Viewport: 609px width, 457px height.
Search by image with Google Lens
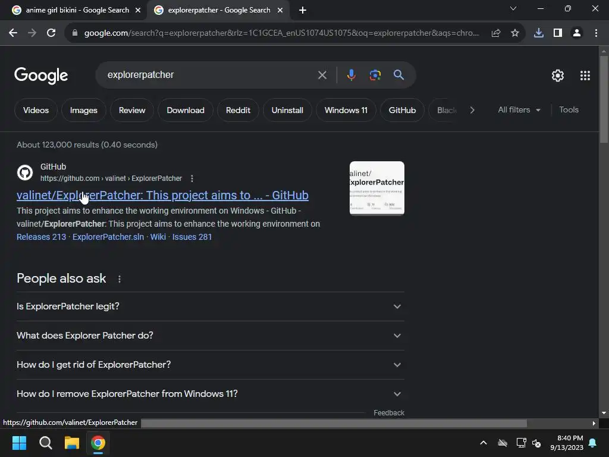(x=375, y=75)
